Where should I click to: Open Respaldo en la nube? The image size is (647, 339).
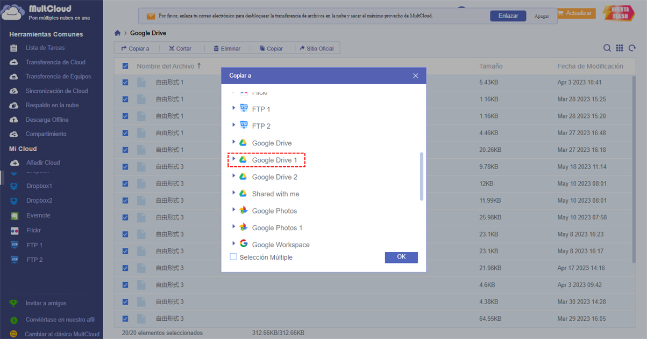tap(52, 106)
